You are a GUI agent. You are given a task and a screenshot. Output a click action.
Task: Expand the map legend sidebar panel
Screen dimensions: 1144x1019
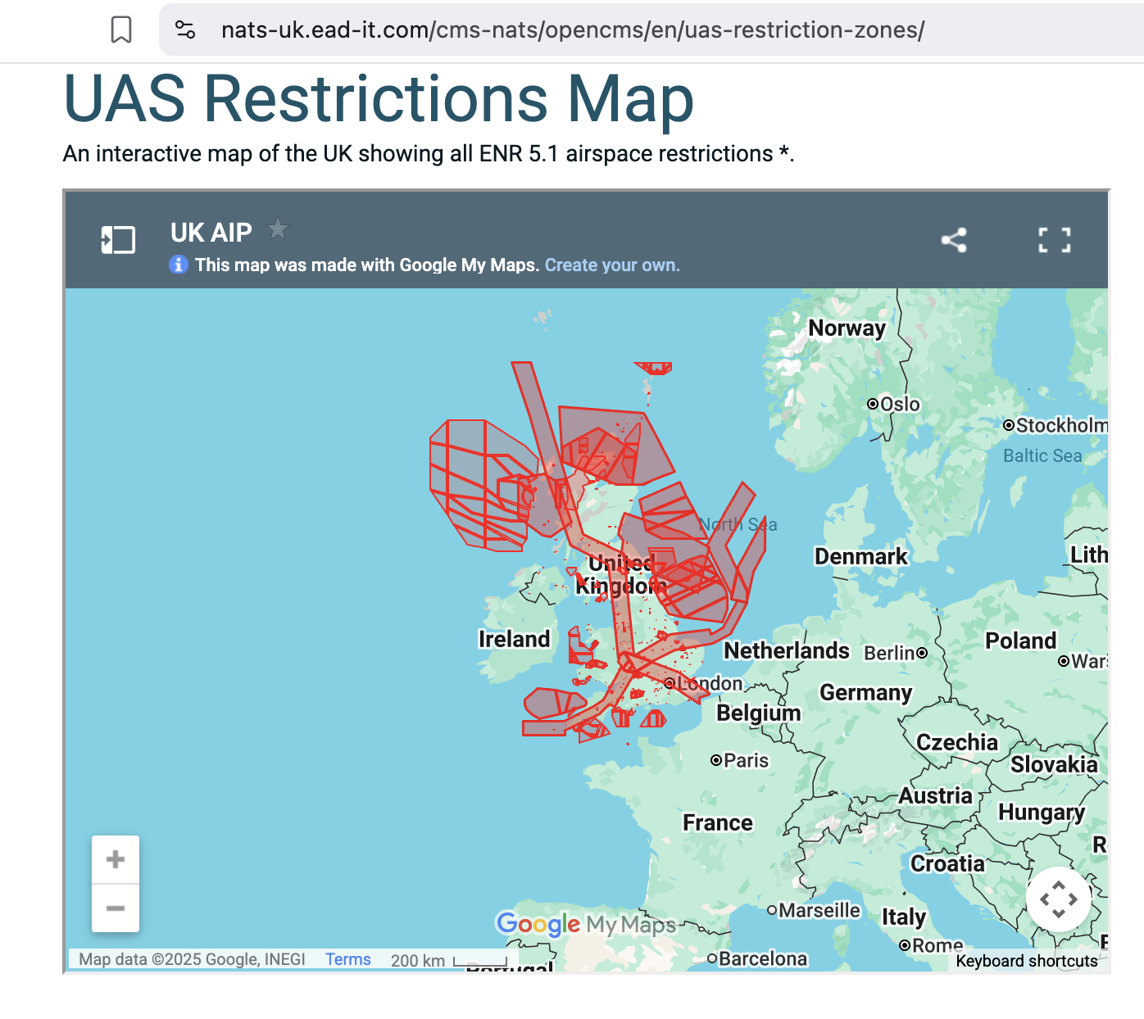118,240
